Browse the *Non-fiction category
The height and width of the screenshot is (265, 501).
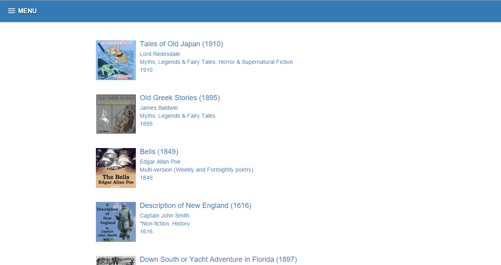[155, 223]
